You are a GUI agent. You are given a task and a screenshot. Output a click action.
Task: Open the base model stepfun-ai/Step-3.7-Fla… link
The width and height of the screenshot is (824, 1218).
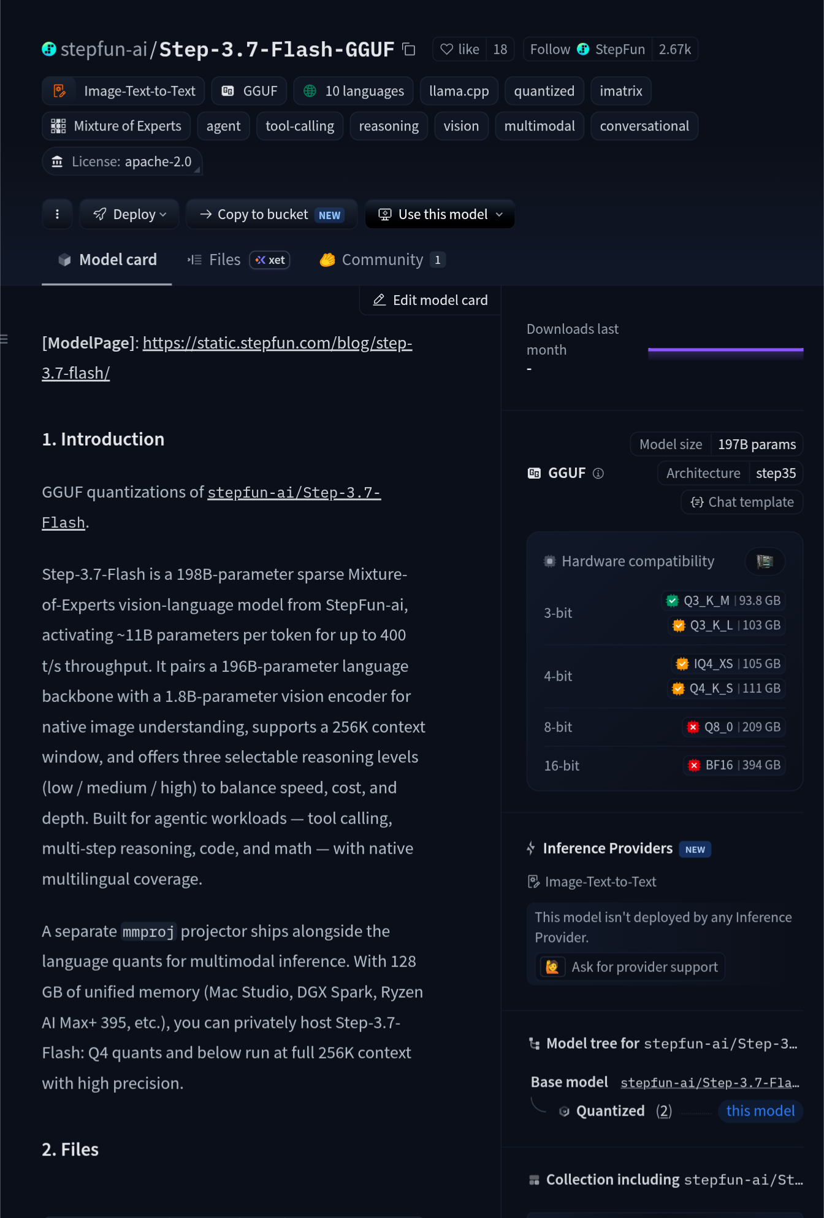(x=710, y=1082)
